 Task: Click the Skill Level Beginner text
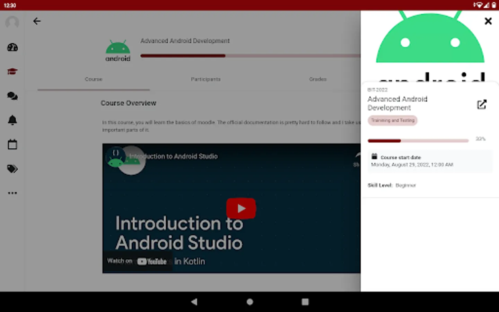392,185
